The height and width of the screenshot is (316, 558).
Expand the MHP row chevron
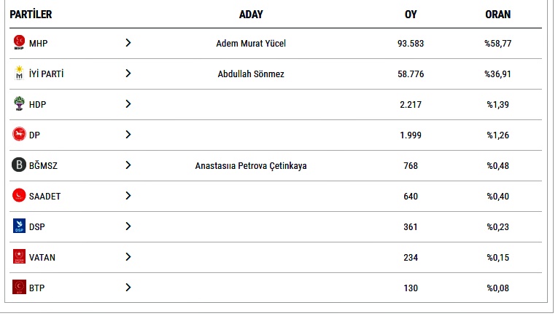128,43
